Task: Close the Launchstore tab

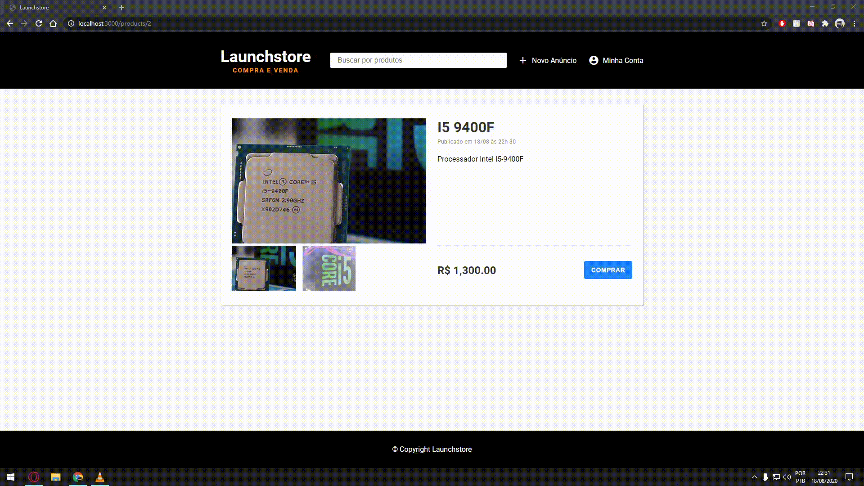Action: 104,8
